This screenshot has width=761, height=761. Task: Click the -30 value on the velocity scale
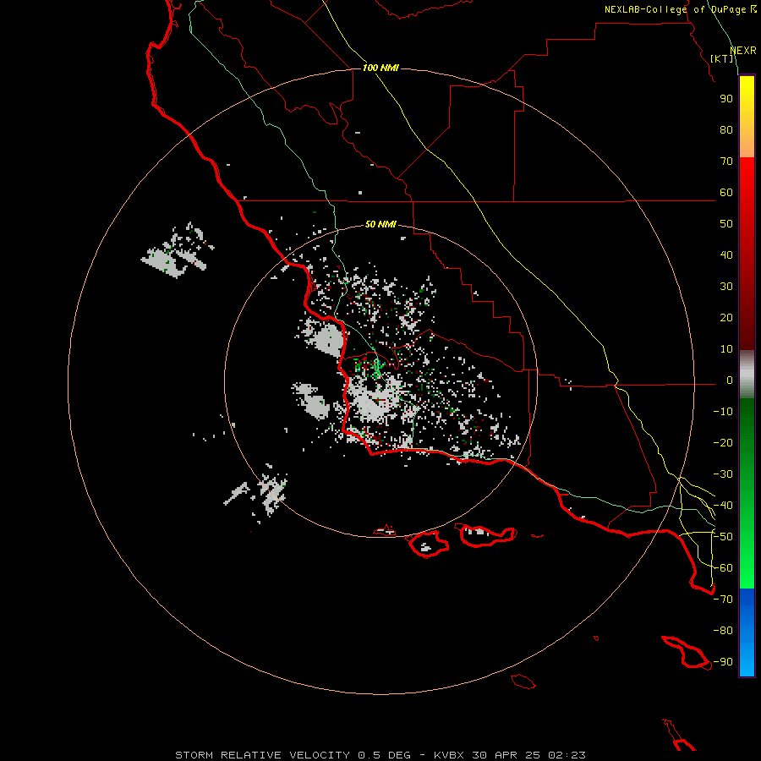point(723,474)
